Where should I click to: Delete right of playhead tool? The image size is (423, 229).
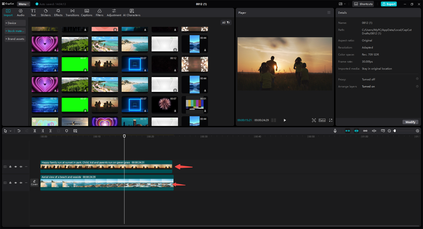(51, 131)
